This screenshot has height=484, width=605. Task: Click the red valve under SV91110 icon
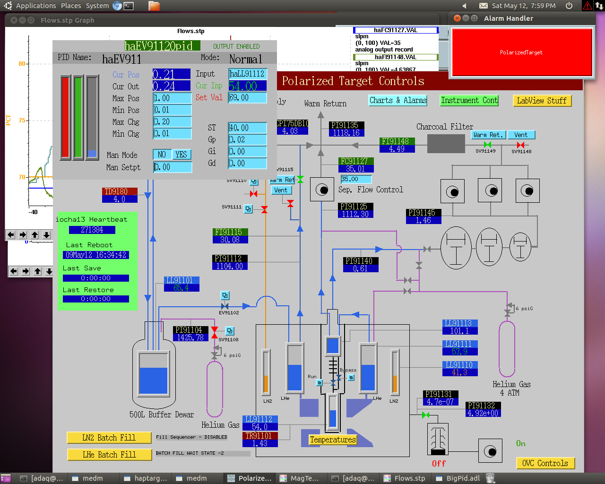tap(254, 194)
